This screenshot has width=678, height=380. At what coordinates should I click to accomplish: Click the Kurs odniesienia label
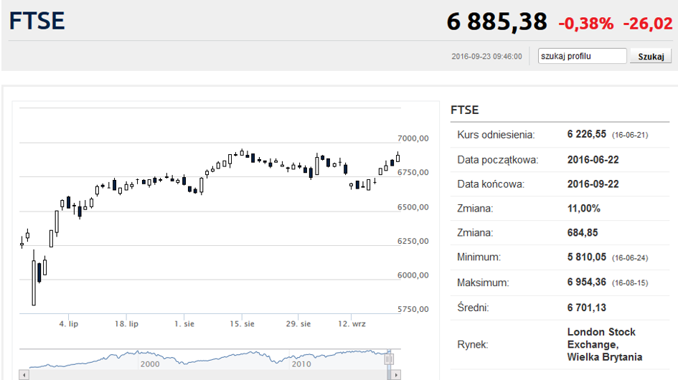pyautogui.click(x=496, y=135)
